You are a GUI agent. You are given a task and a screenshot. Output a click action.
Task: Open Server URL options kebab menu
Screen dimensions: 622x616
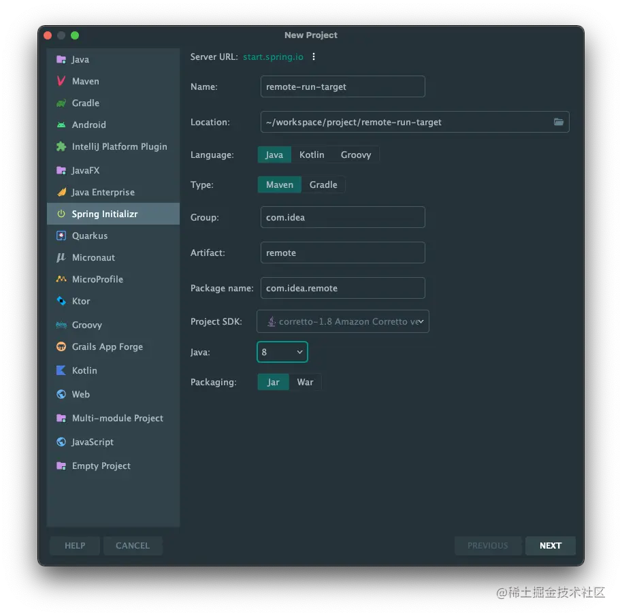(x=314, y=56)
